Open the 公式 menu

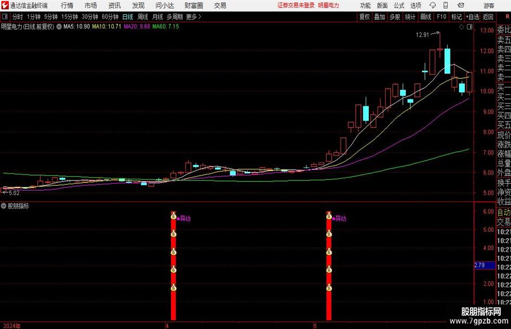tap(399, 5)
